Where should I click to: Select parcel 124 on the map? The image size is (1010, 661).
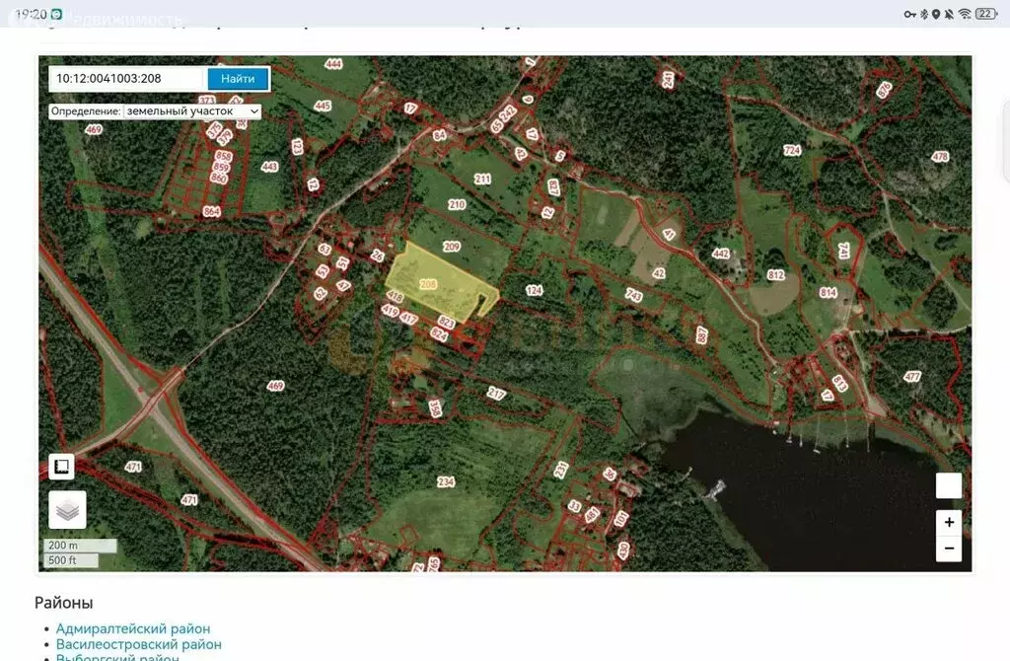pos(534,290)
